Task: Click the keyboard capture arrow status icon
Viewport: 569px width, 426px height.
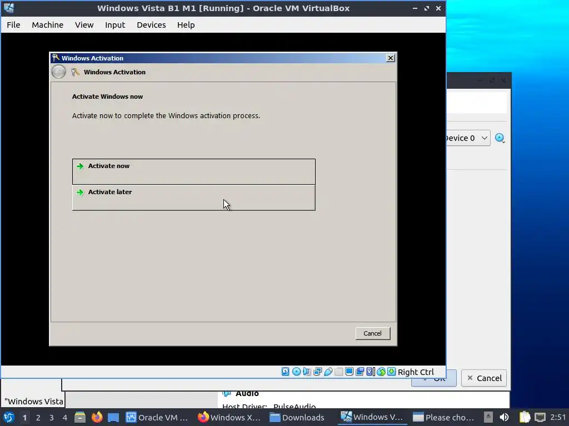Action: (391, 372)
